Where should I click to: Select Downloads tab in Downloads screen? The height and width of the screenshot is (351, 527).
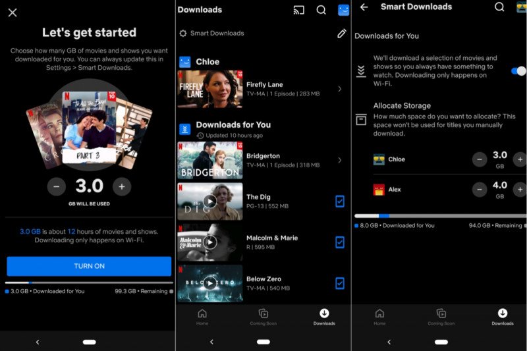324,317
